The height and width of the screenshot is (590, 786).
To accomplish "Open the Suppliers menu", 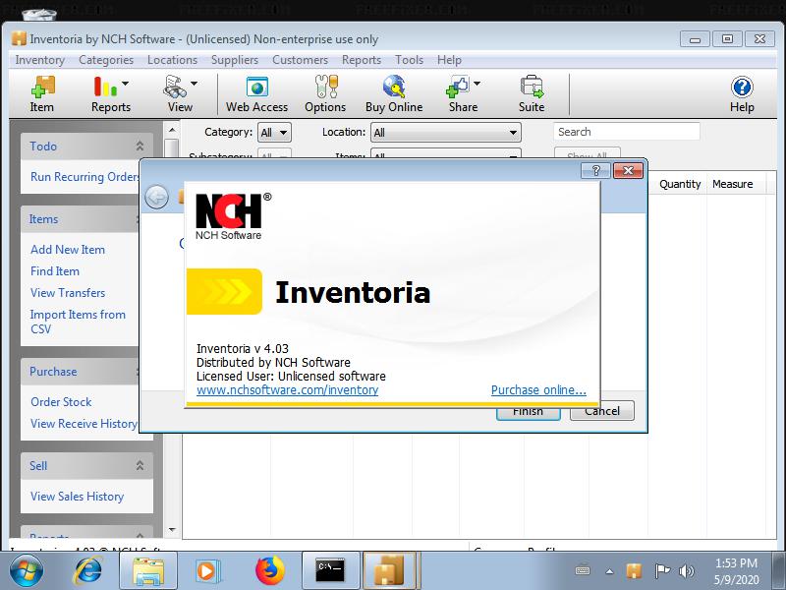I will [235, 60].
